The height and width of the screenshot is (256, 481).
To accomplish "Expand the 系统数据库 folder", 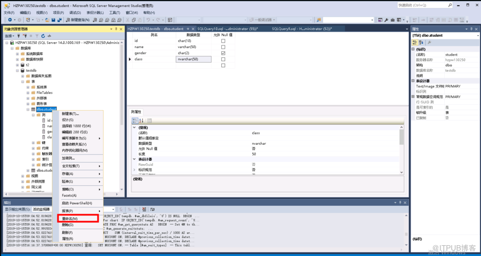I will [x=17, y=53].
